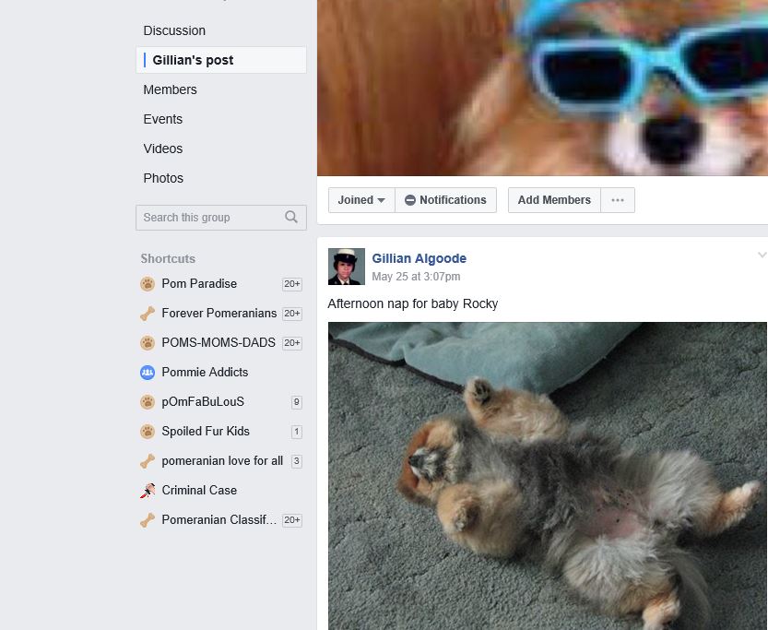This screenshot has width=768, height=630.
Task: Click the POMS-MOMS-DADS paw icon
Action: click(x=148, y=342)
